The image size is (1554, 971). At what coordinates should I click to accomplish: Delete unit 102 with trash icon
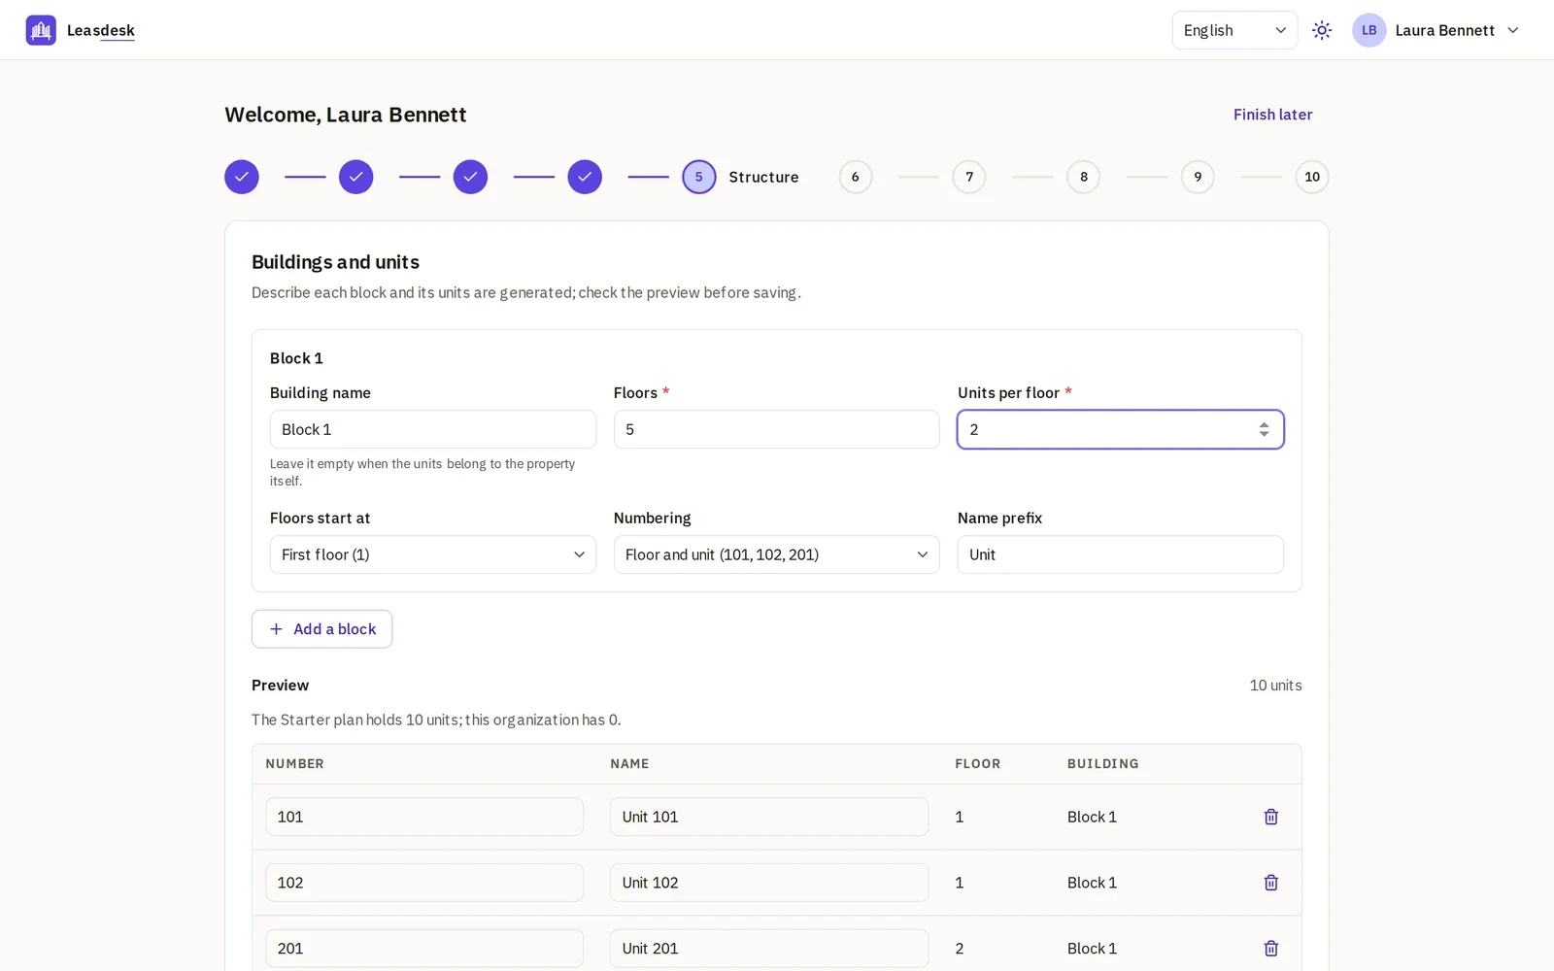click(1270, 883)
